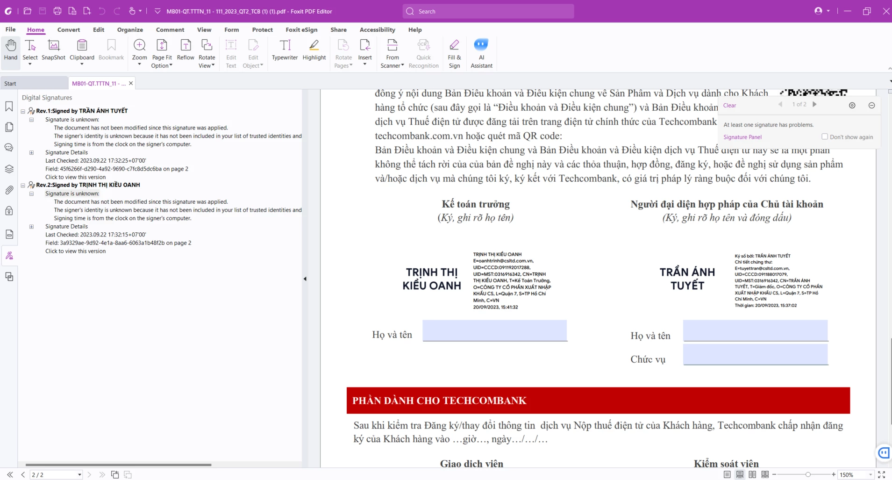Open the File menu

10,29
